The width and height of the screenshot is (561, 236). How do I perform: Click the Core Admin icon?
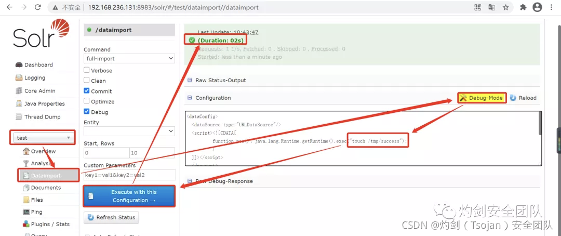pos(19,91)
